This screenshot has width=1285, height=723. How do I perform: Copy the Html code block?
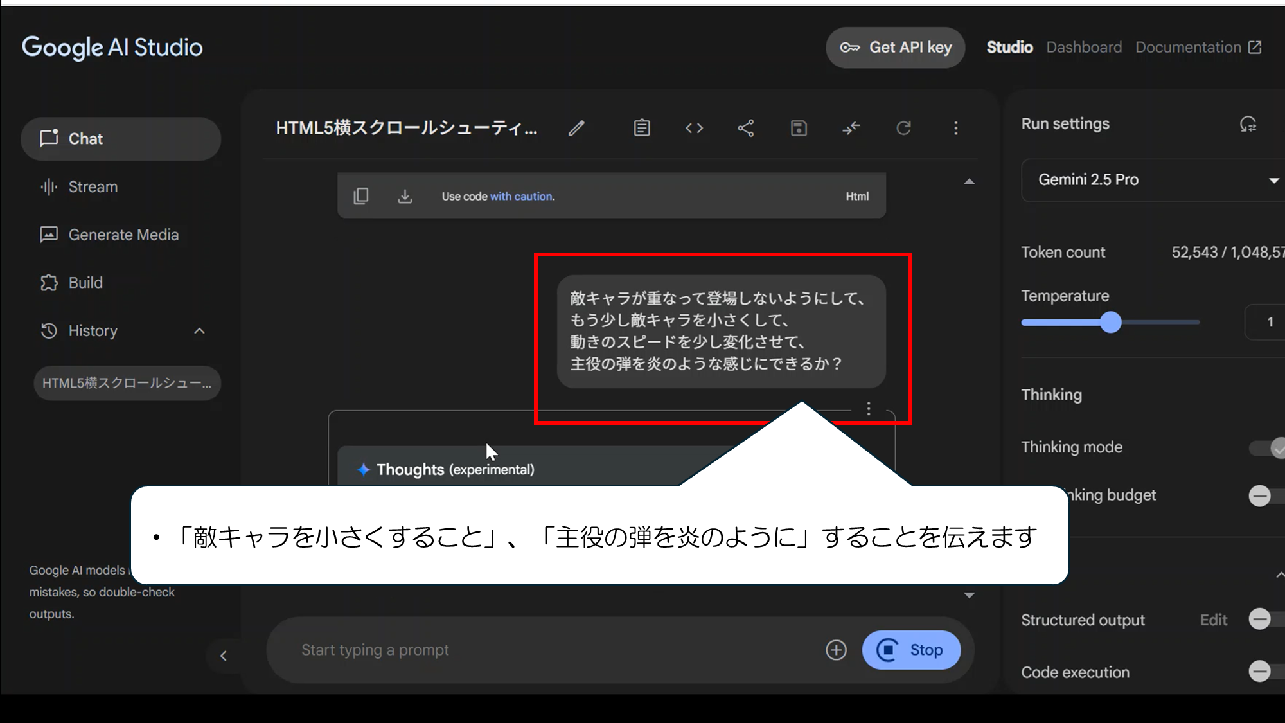point(361,196)
